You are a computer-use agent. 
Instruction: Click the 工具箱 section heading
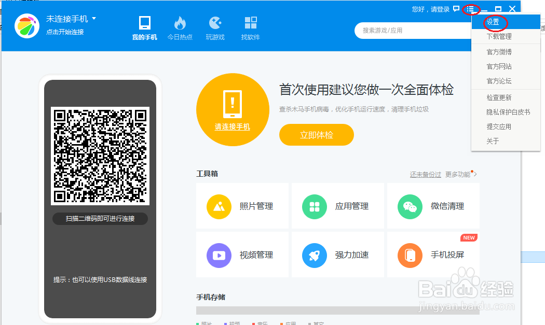pos(207,174)
